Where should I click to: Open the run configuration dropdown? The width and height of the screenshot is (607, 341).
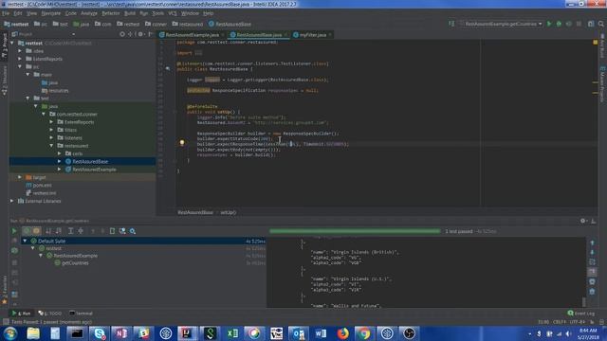(x=501, y=24)
